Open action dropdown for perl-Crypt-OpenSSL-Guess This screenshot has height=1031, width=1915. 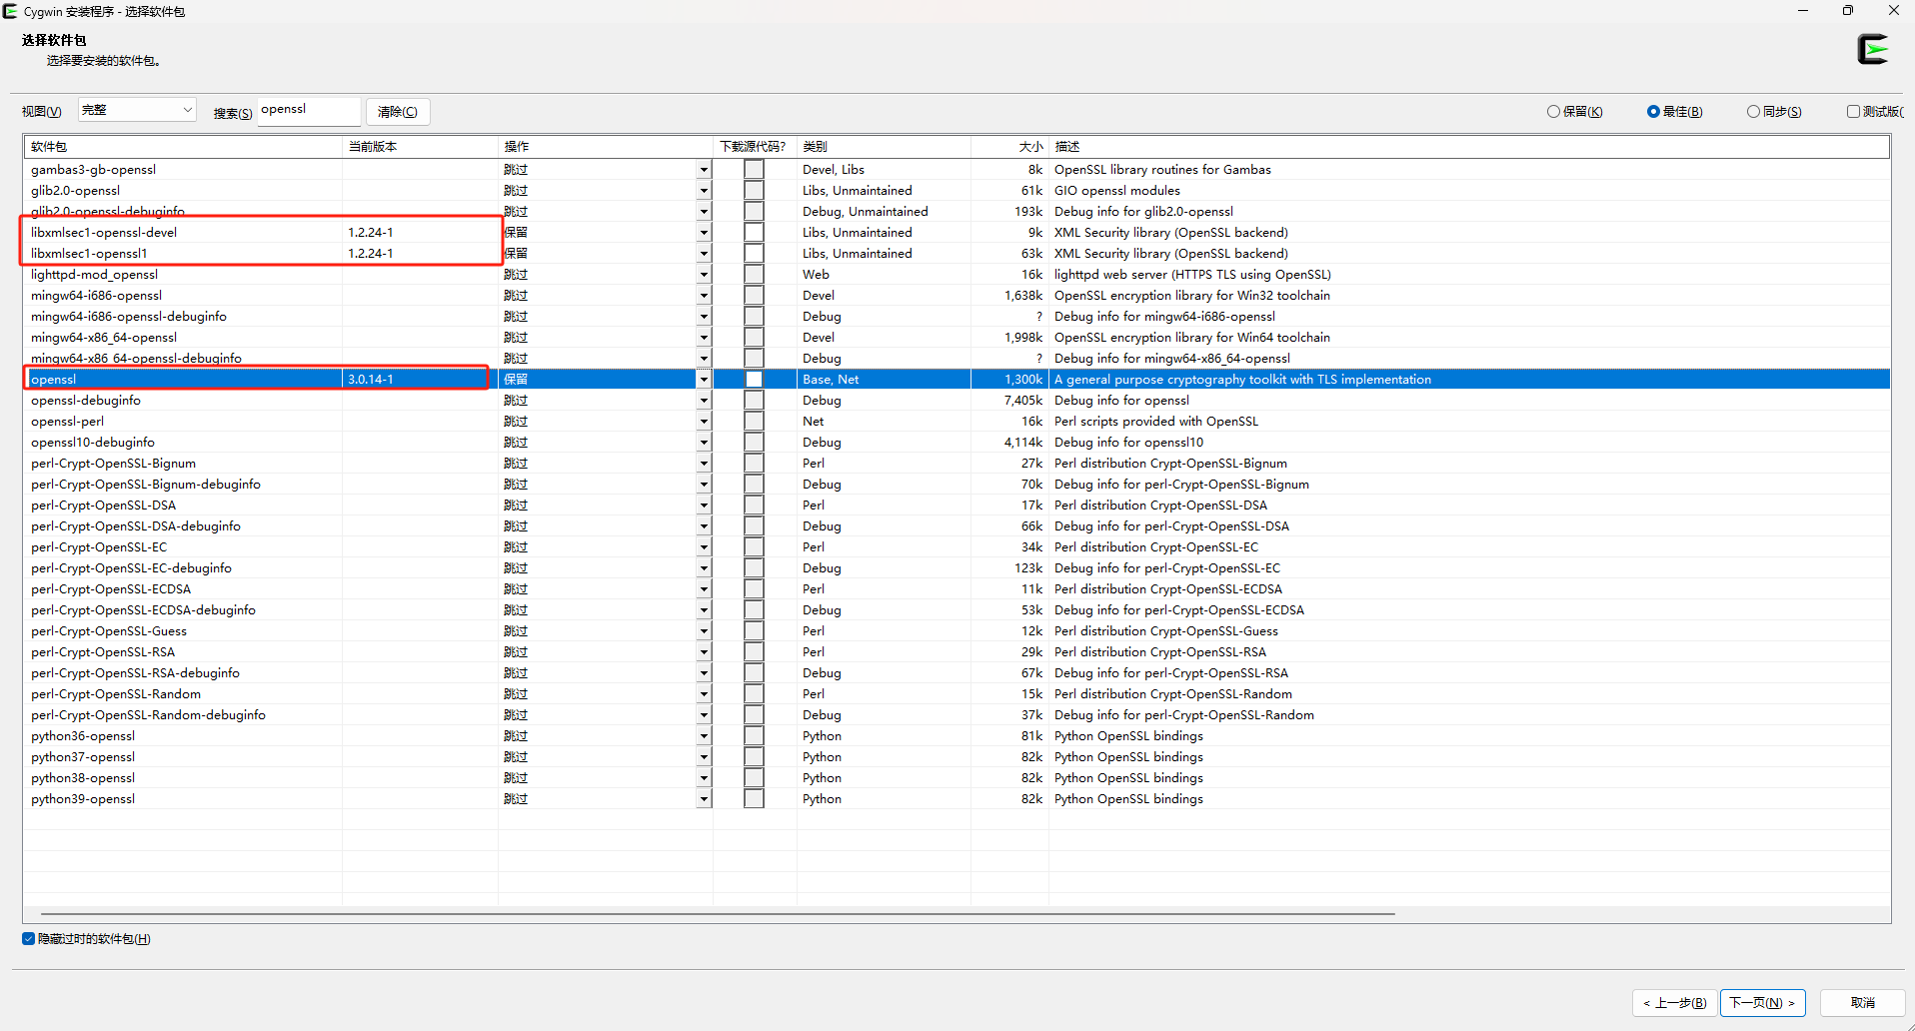704,631
